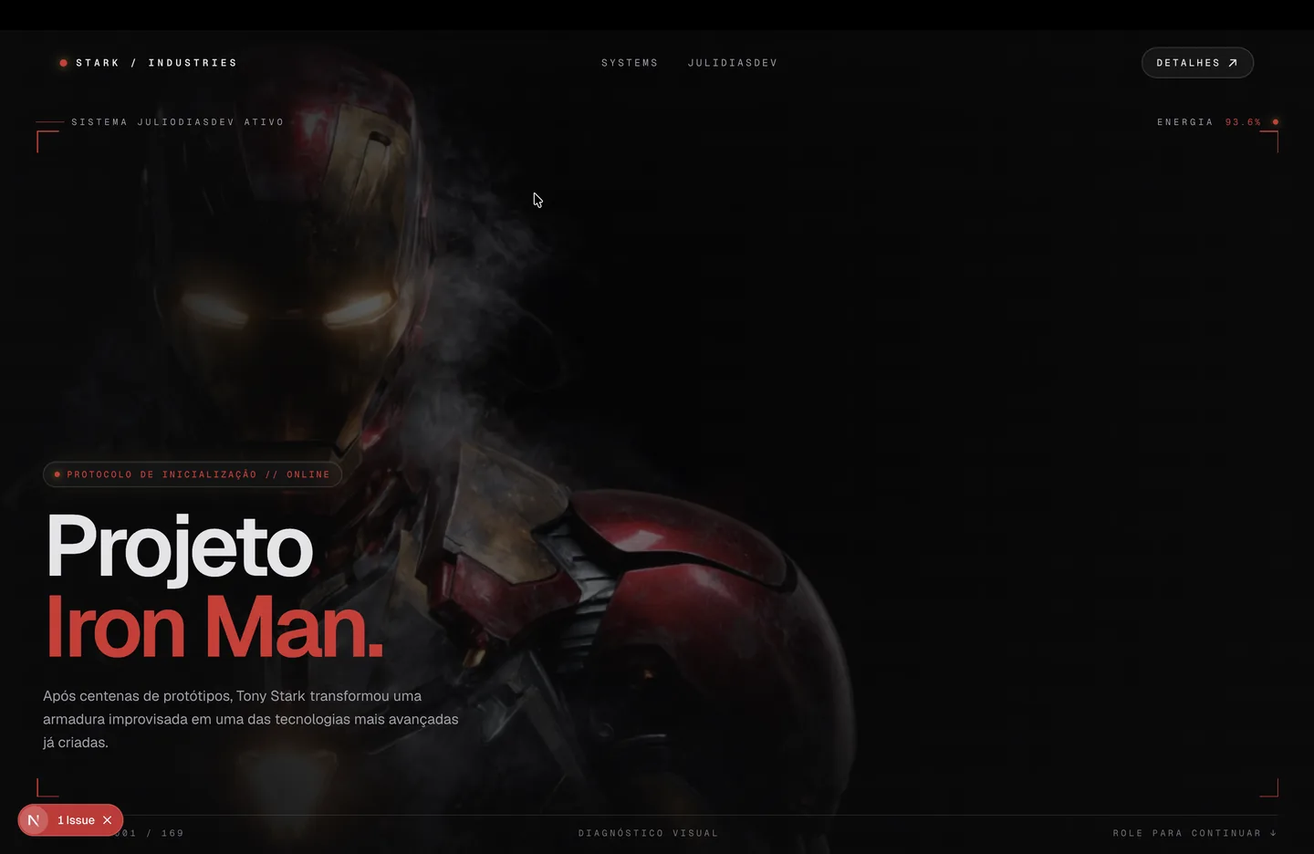Open the 1 Issue badge
The width and height of the screenshot is (1314, 854).
76,820
